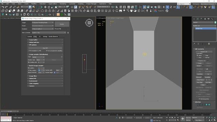The height and width of the screenshot is (122, 217).
Task: Restrict transform to XY plane
Action: [175, 7]
